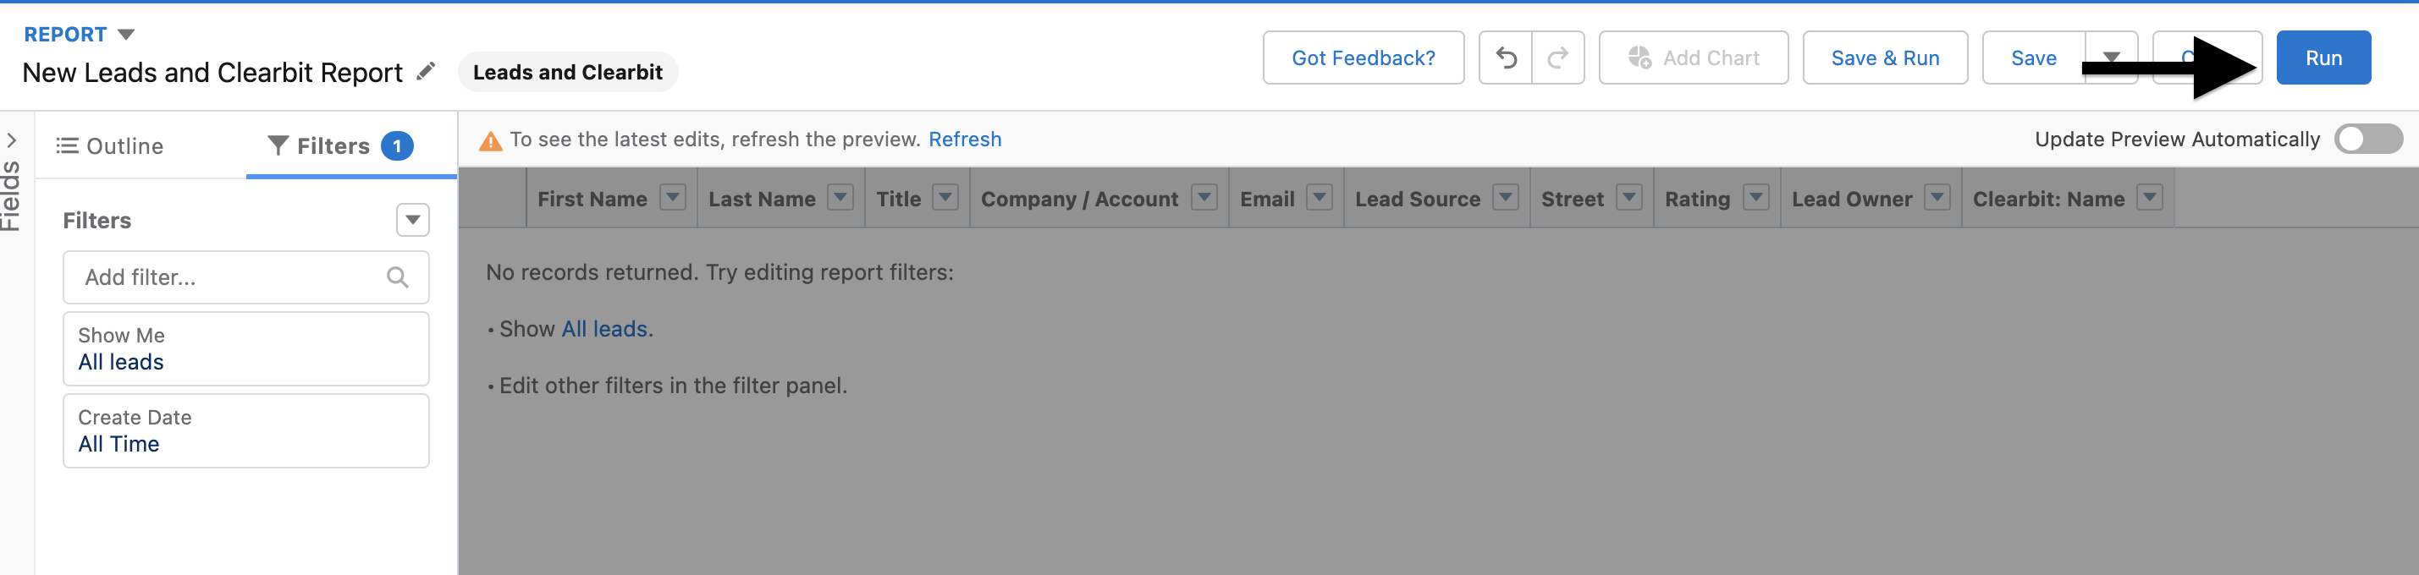The image size is (2419, 575).
Task: Open First Name column dropdown
Action: tap(672, 198)
